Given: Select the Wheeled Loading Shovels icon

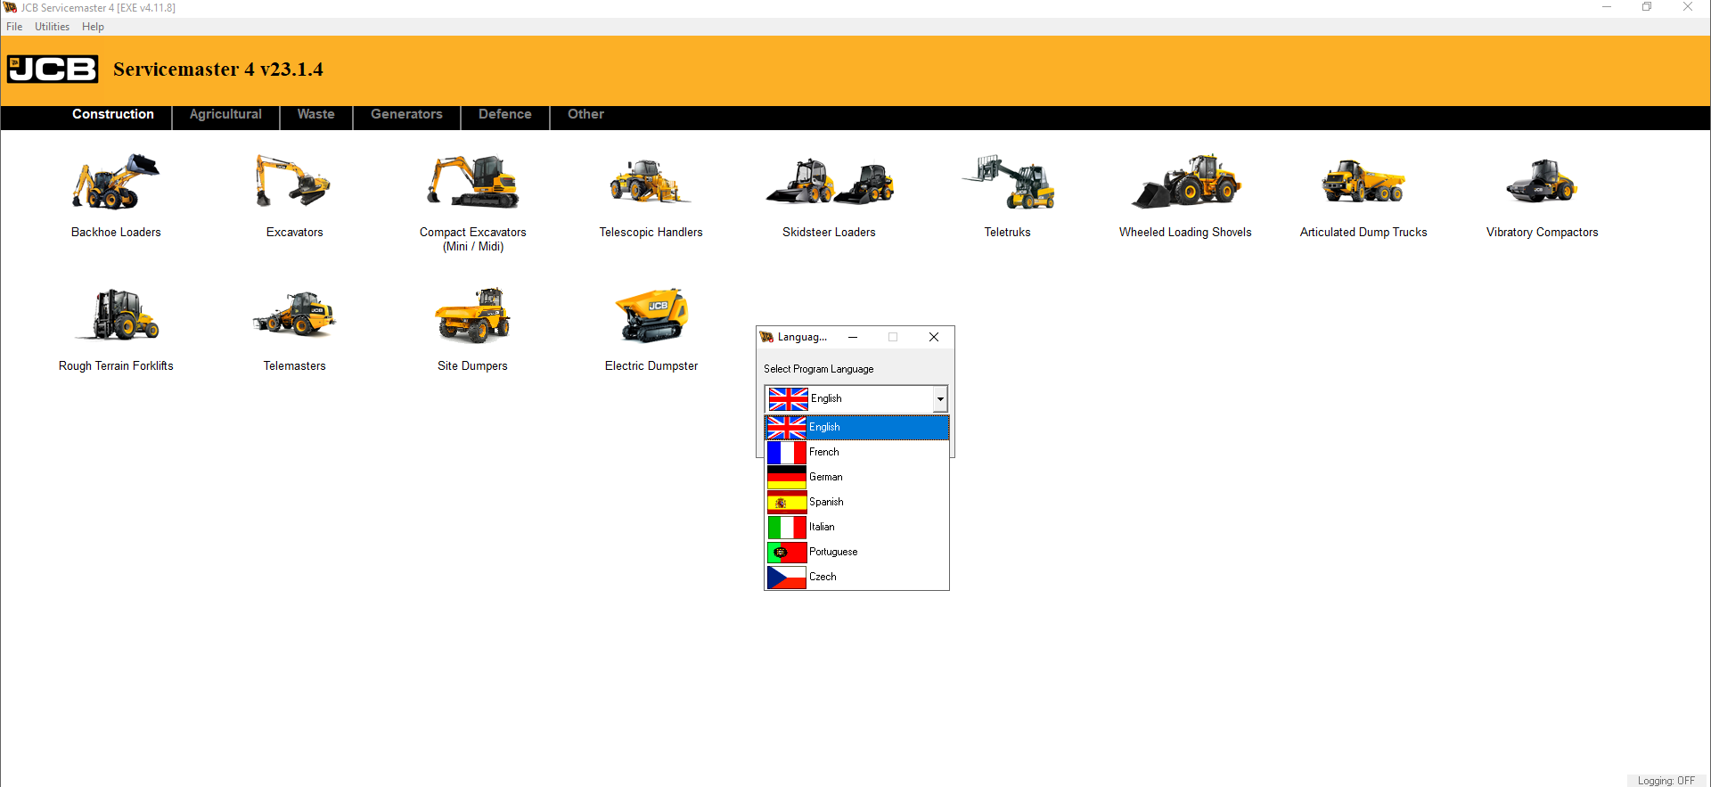Looking at the screenshot, I should [1185, 184].
